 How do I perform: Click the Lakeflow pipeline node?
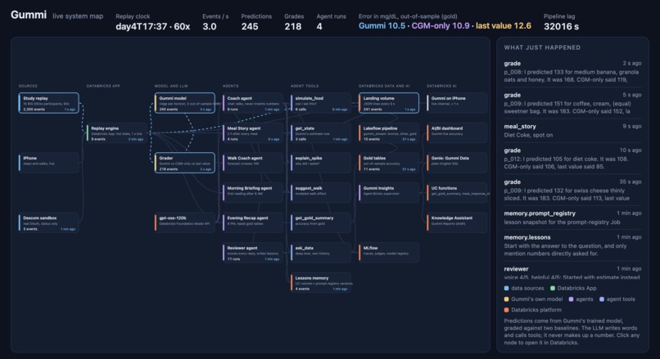pyautogui.click(x=389, y=132)
